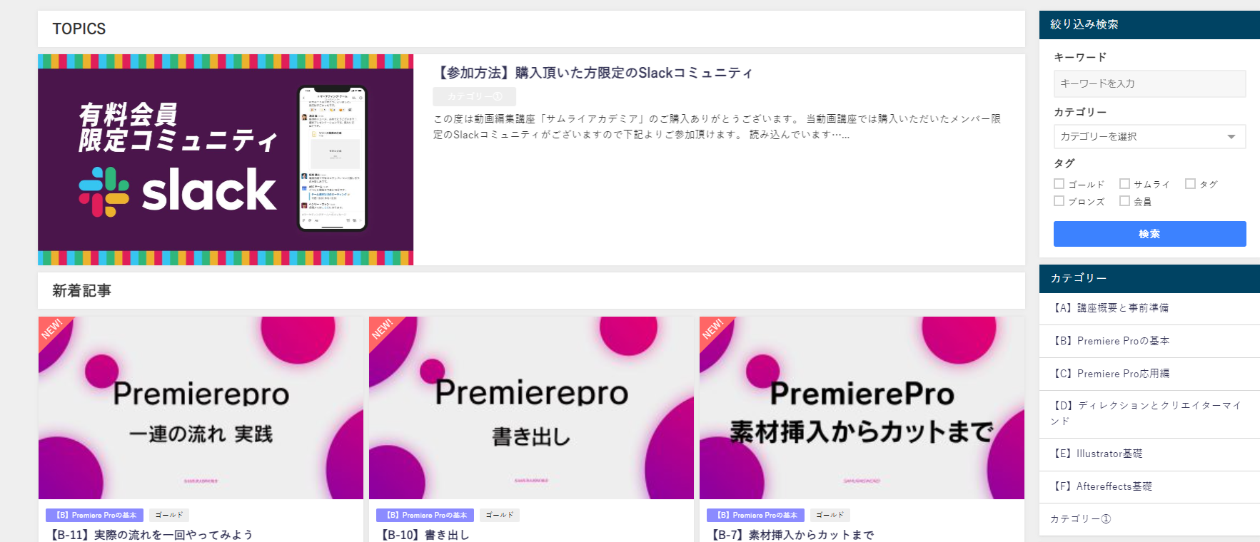Check the サムライ tag checkbox
This screenshot has width=1260, height=542.
[x=1124, y=184]
